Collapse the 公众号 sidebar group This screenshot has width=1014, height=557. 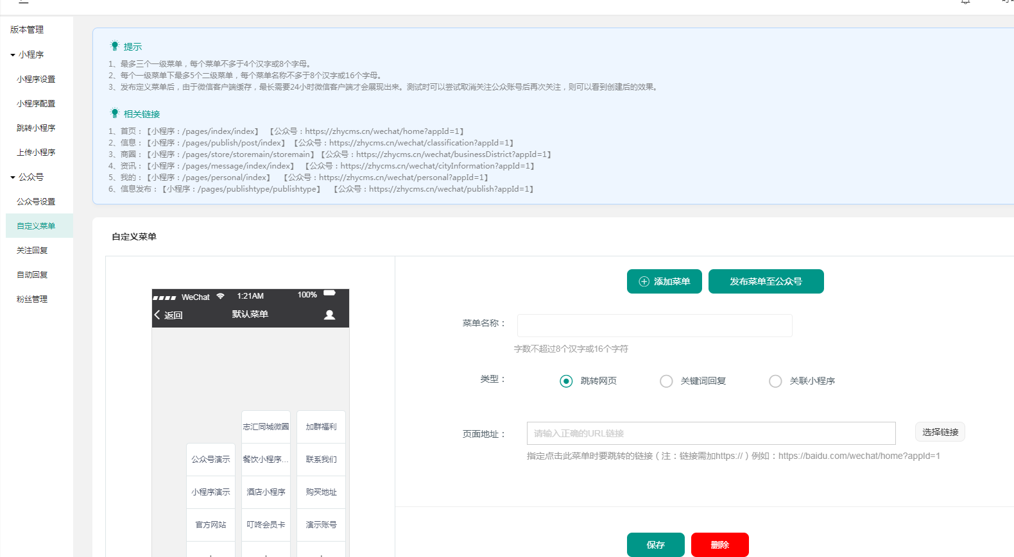tap(13, 178)
